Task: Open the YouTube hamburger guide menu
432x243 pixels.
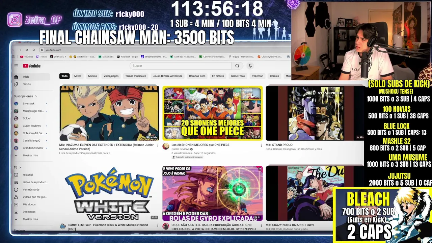Action: (x=16, y=66)
